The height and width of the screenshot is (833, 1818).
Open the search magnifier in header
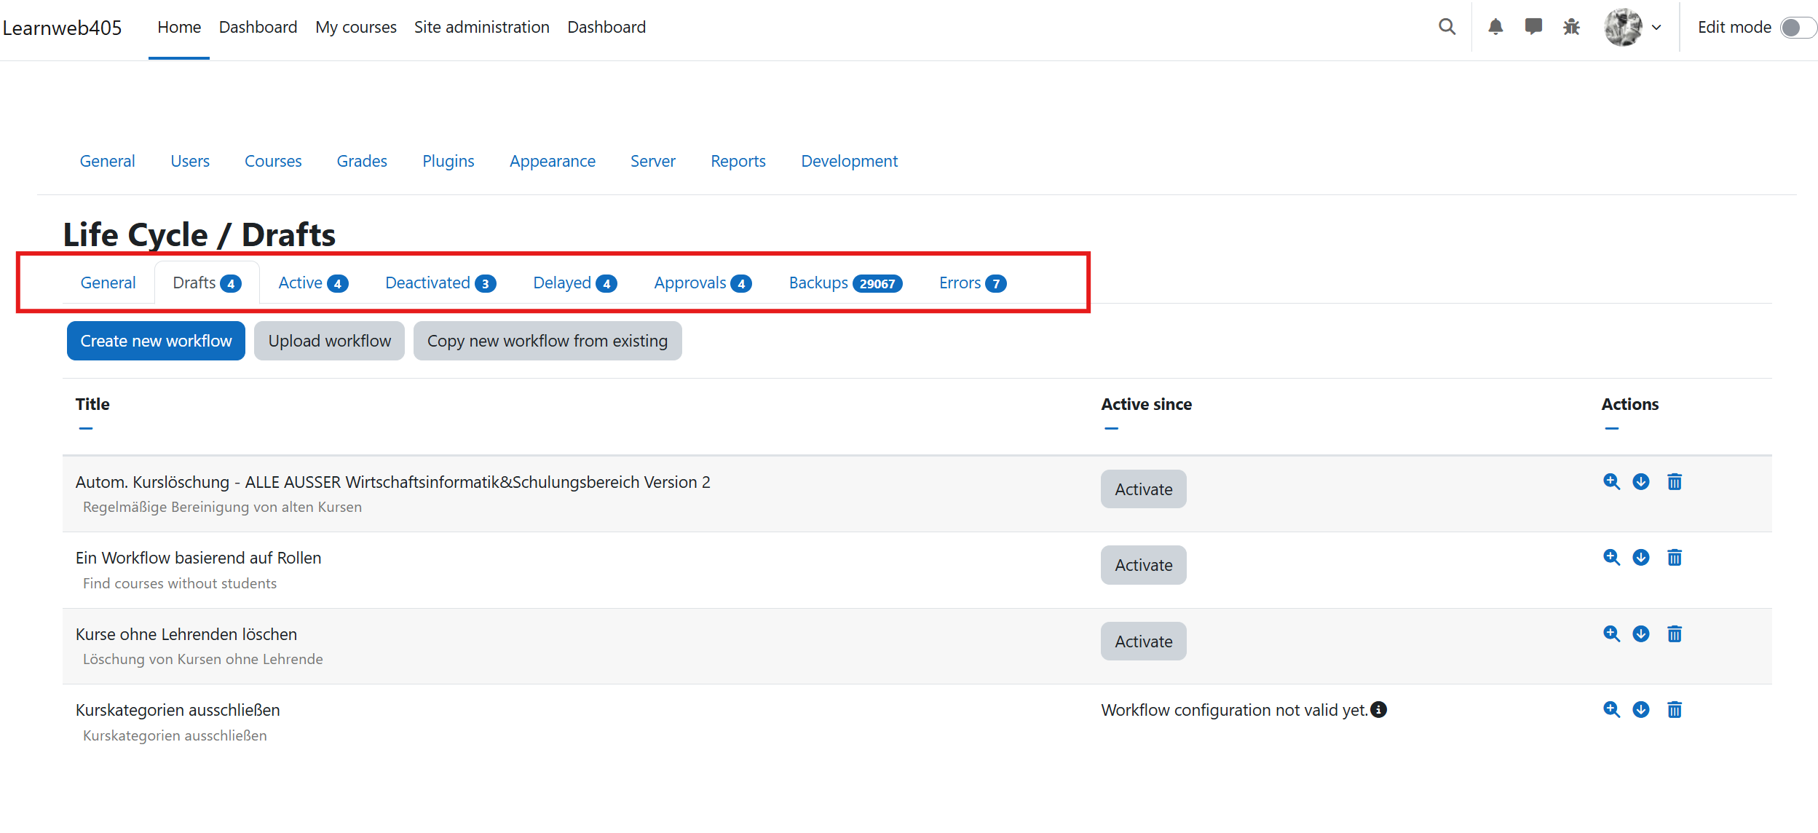pyautogui.click(x=1447, y=27)
